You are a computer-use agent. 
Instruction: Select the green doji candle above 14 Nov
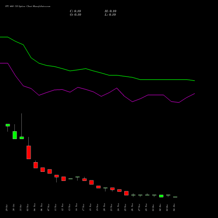click(78, 177)
